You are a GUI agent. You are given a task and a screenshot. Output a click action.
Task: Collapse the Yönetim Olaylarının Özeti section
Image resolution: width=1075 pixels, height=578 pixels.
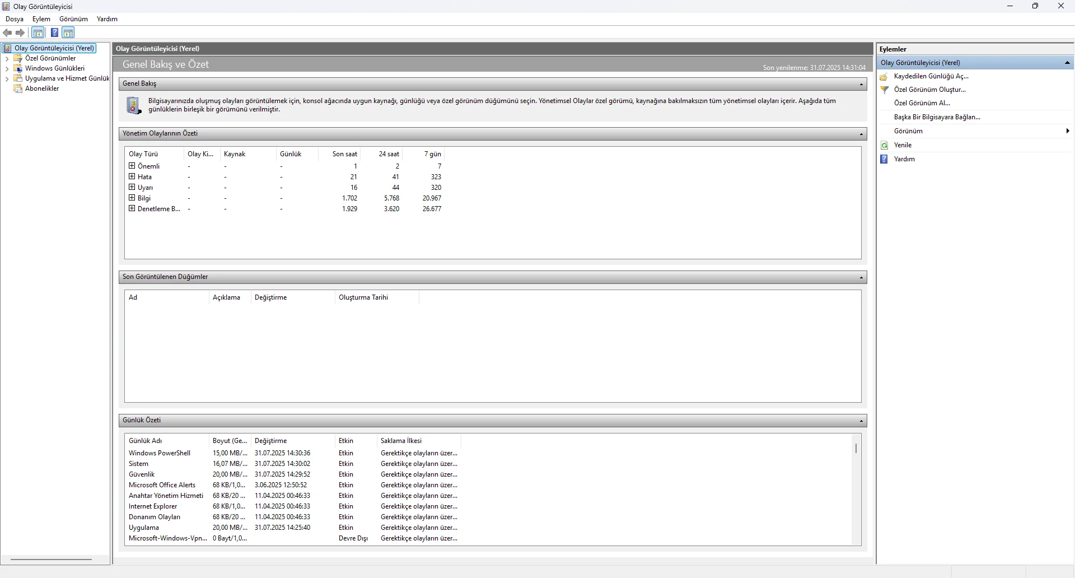coord(861,134)
